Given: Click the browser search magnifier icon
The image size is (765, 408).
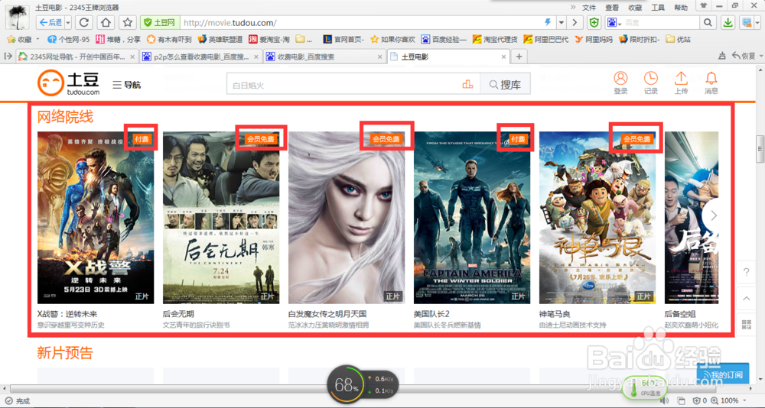Looking at the screenshot, I should point(707,22).
